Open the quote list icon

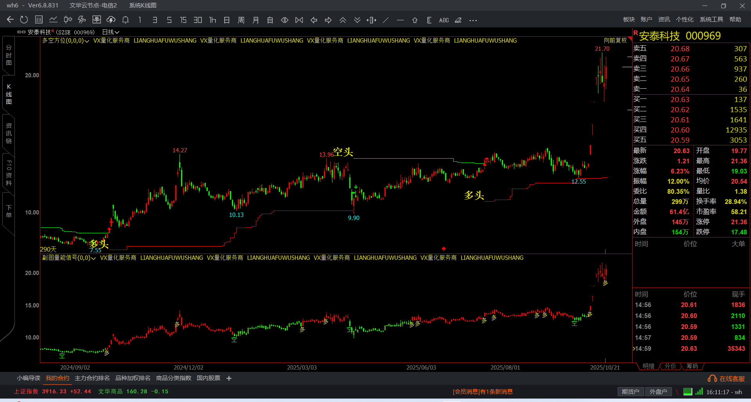(39, 20)
